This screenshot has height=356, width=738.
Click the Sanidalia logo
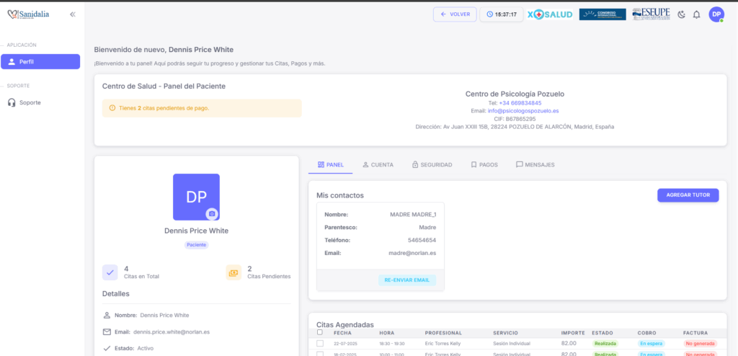29,14
